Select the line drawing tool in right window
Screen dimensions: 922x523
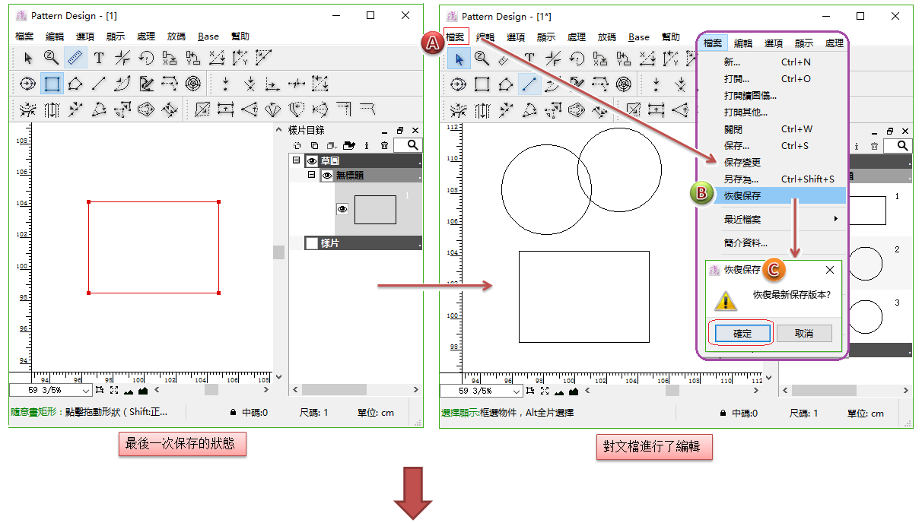pos(529,84)
